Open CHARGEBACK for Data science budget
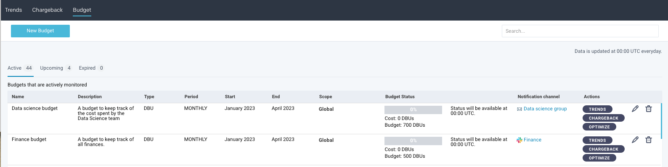The width and height of the screenshot is (668, 167). click(604, 118)
